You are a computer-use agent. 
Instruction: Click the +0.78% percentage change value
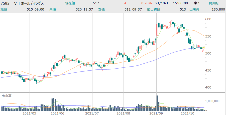pyautogui.click(x=145, y=3)
